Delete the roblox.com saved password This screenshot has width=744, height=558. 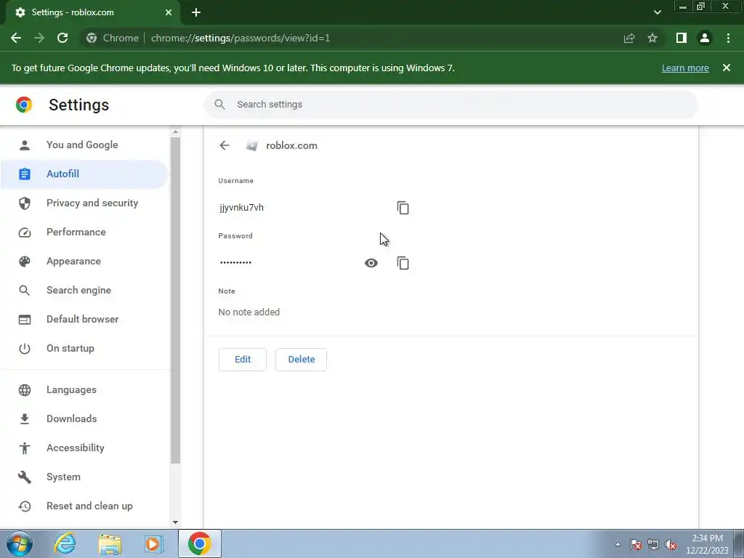click(302, 360)
